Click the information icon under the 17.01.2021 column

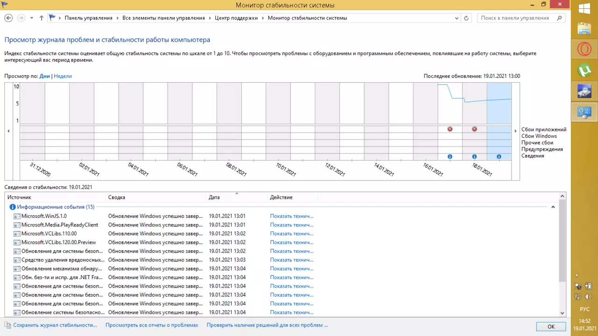tap(450, 157)
